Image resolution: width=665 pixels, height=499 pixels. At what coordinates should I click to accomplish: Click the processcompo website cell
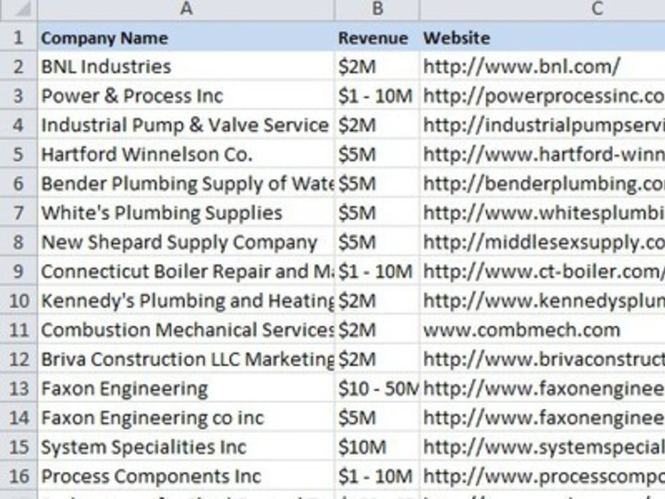tap(543, 476)
